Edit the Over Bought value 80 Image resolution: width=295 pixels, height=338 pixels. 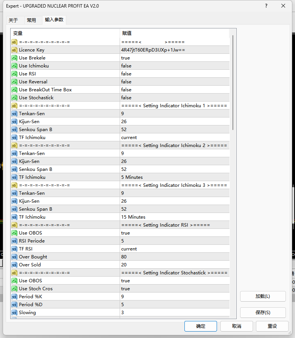175,257
